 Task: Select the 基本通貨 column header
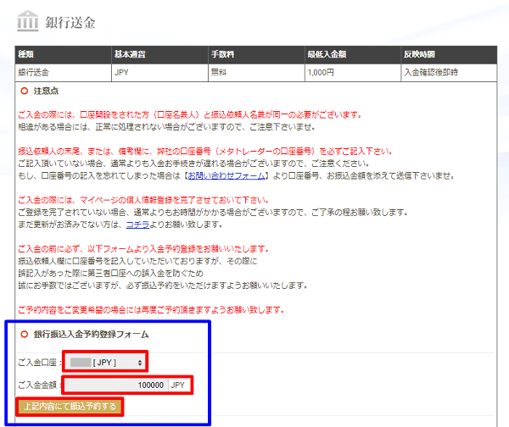tap(159, 54)
